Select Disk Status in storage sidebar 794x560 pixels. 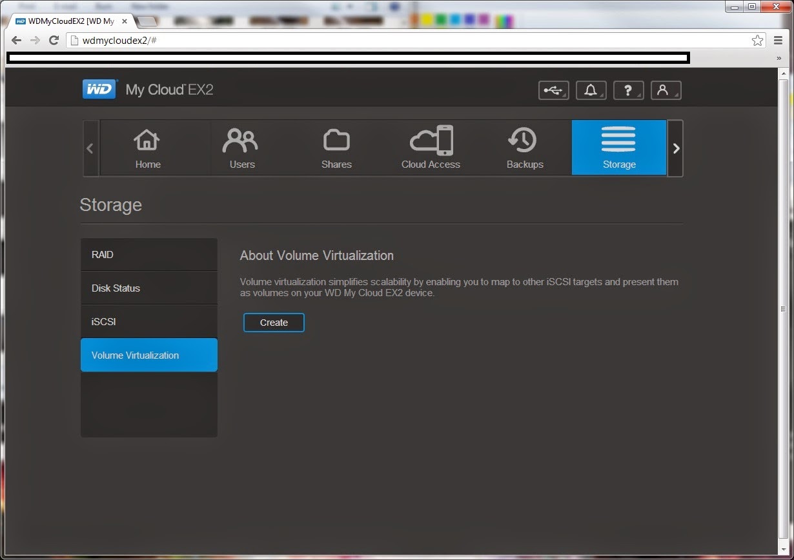(149, 288)
